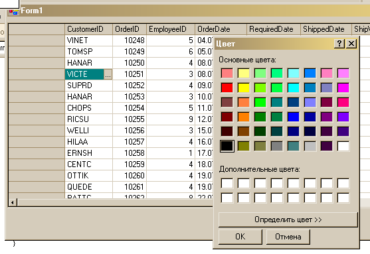Sort by CustomerID column header
The height and width of the screenshot is (254, 370).
point(88,29)
